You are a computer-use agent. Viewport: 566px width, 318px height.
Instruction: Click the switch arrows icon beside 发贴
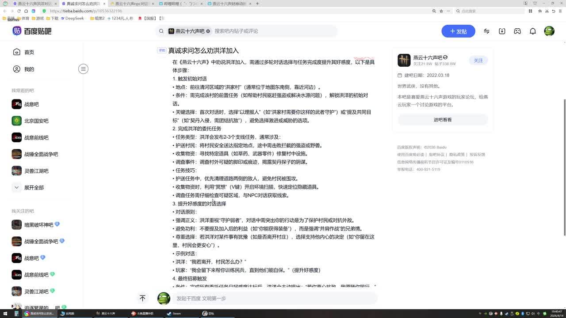pos(486,31)
